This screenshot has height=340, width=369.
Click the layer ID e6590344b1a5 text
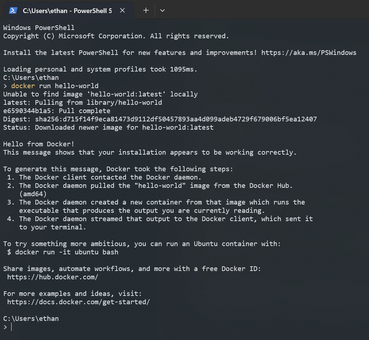[27, 111]
